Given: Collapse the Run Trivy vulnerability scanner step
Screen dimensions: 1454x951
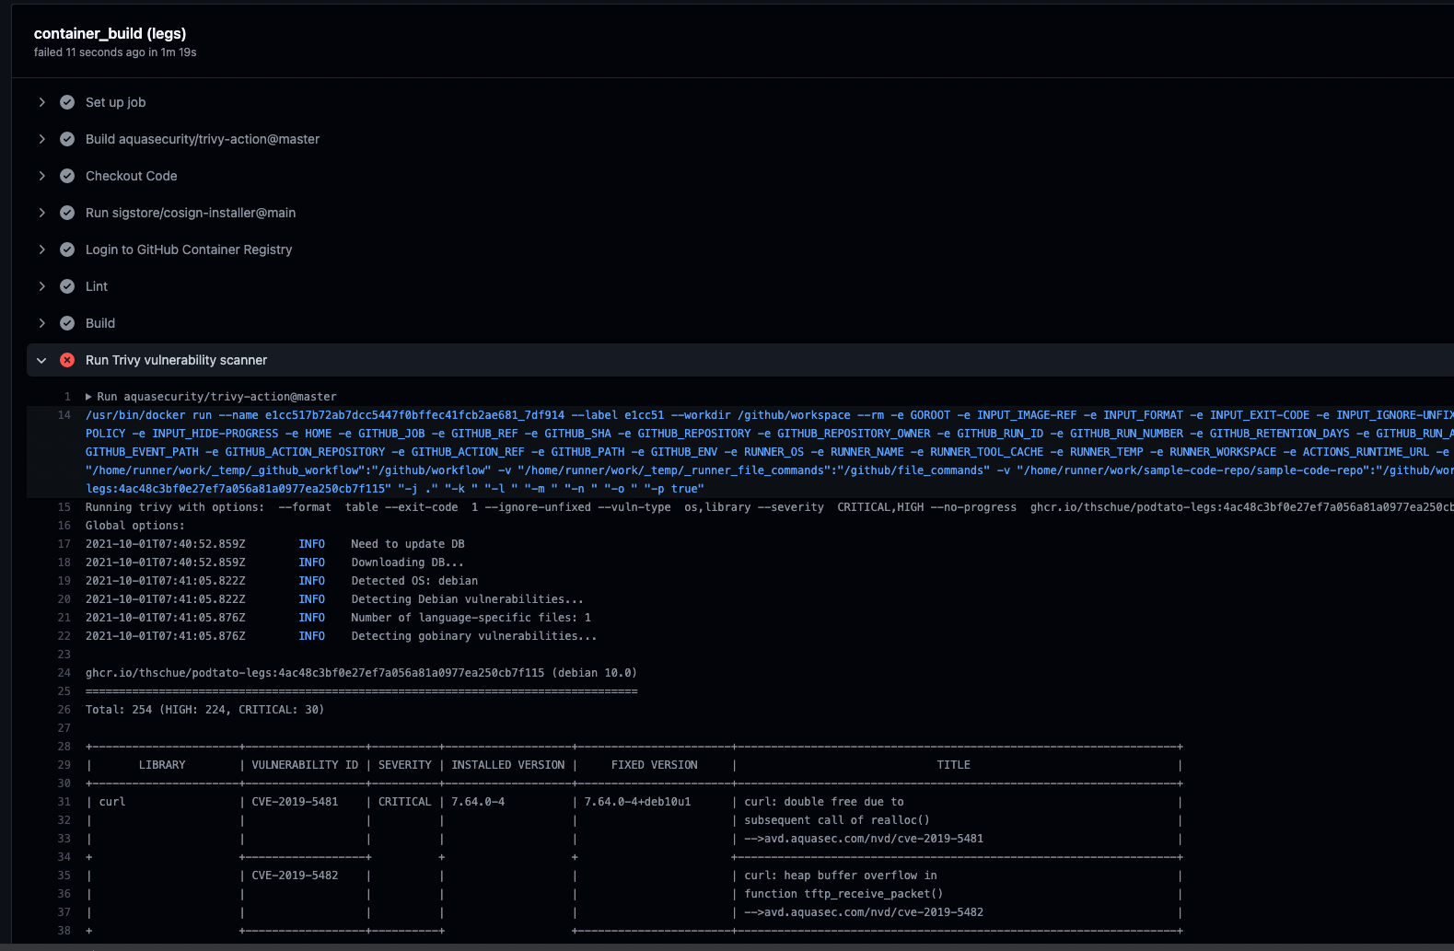Looking at the screenshot, I should [41, 360].
